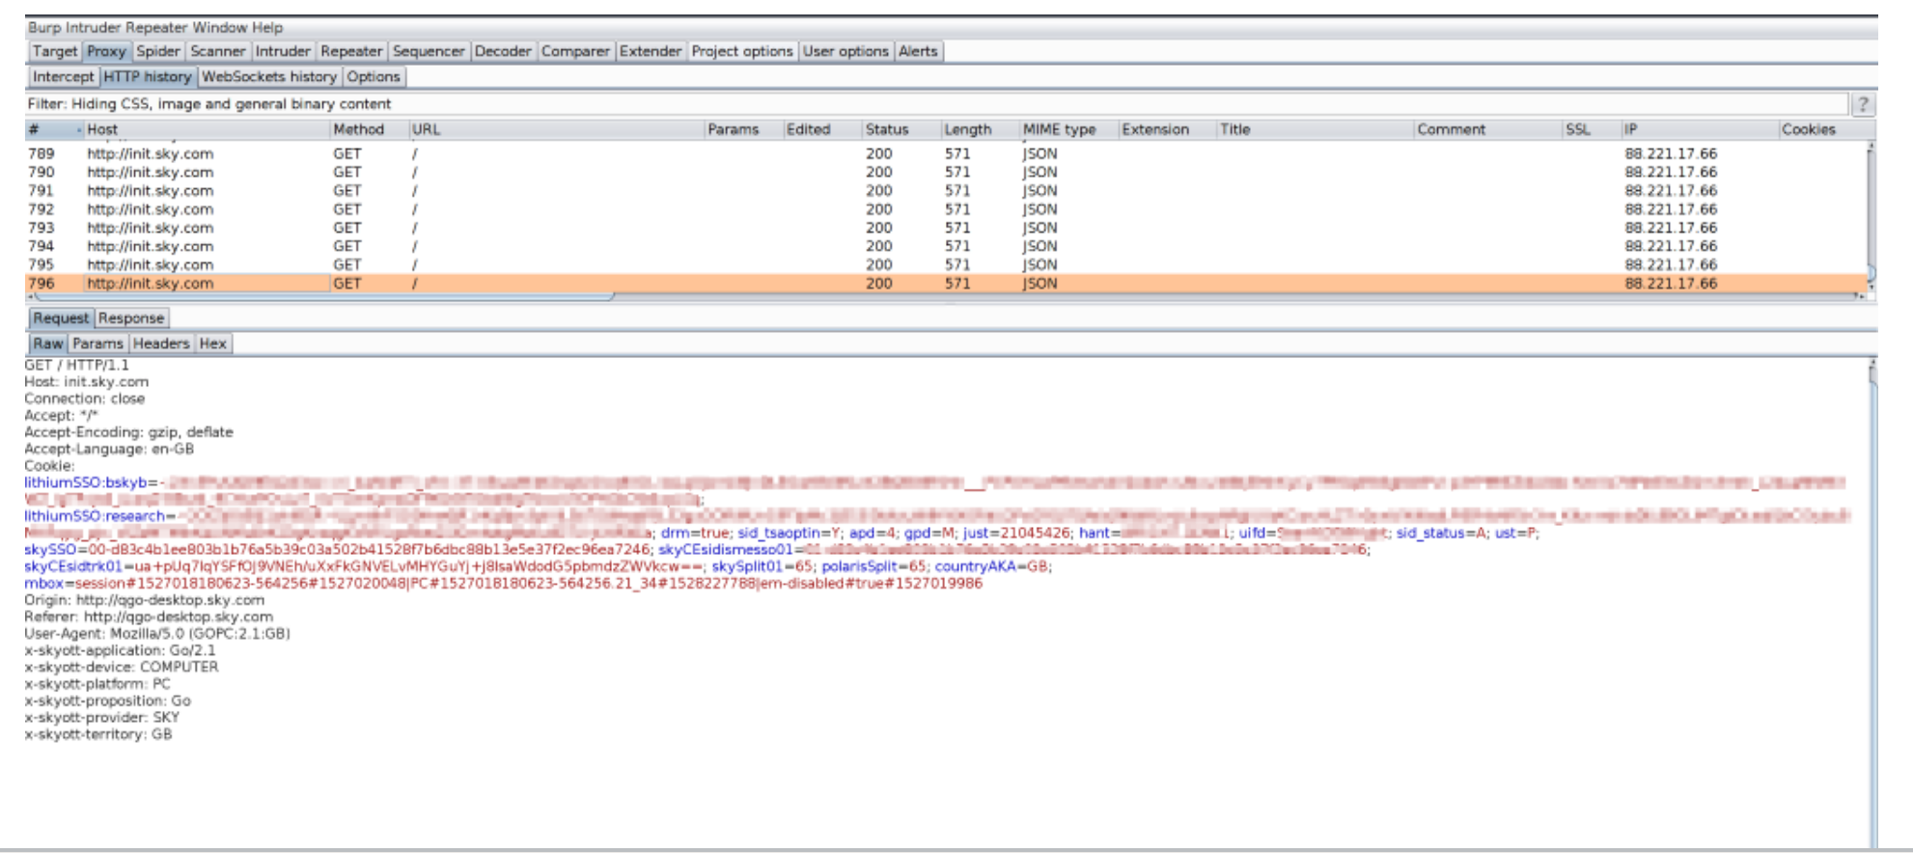Select history row number 790
Screen dimensions: 1913x853
[x=946, y=172]
